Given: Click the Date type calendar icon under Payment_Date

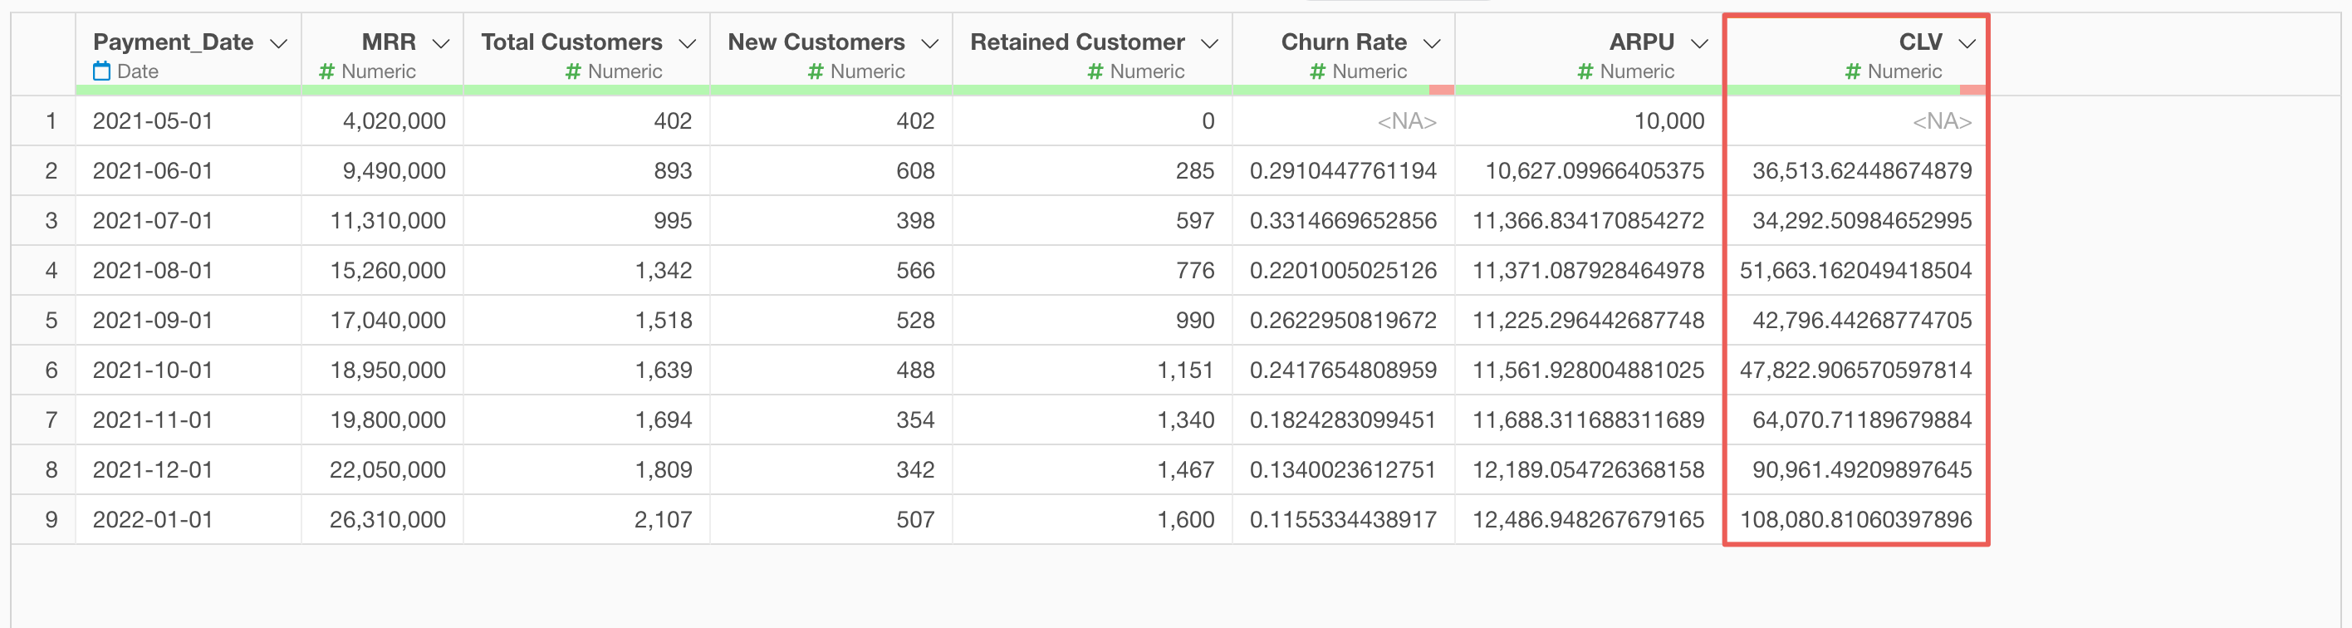Looking at the screenshot, I should pos(102,71).
